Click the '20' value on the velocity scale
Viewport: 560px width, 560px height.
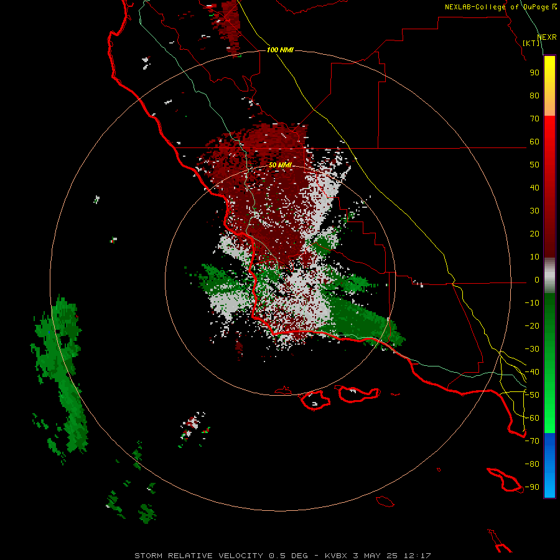[534, 234]
